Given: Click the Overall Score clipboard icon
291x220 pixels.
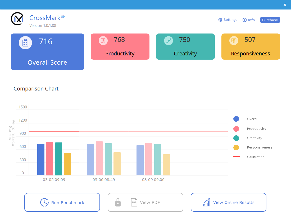Looking at the screenshot, I should pos(25,43).
